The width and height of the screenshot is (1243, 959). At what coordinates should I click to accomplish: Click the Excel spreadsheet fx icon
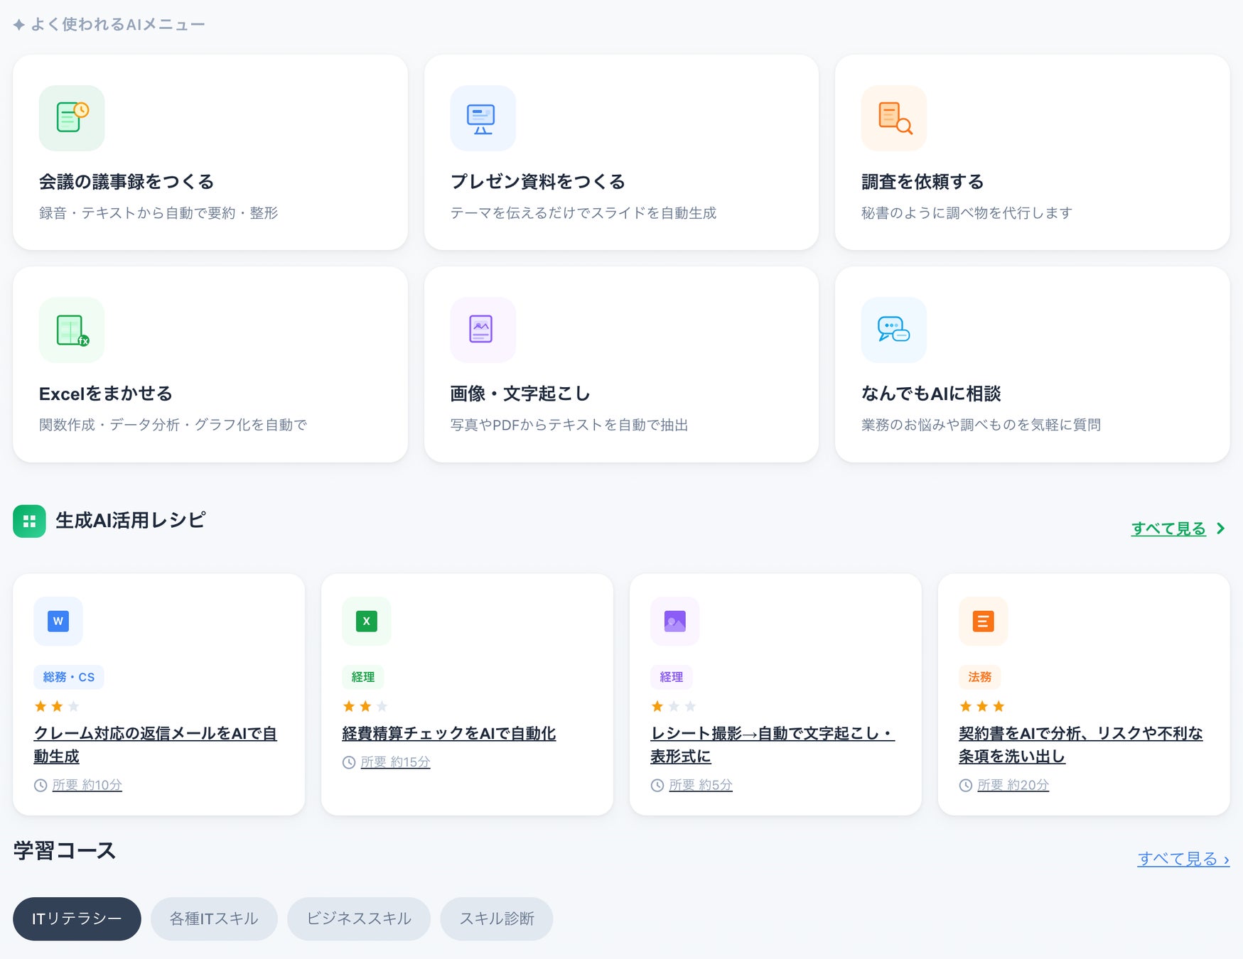(72, 330)
